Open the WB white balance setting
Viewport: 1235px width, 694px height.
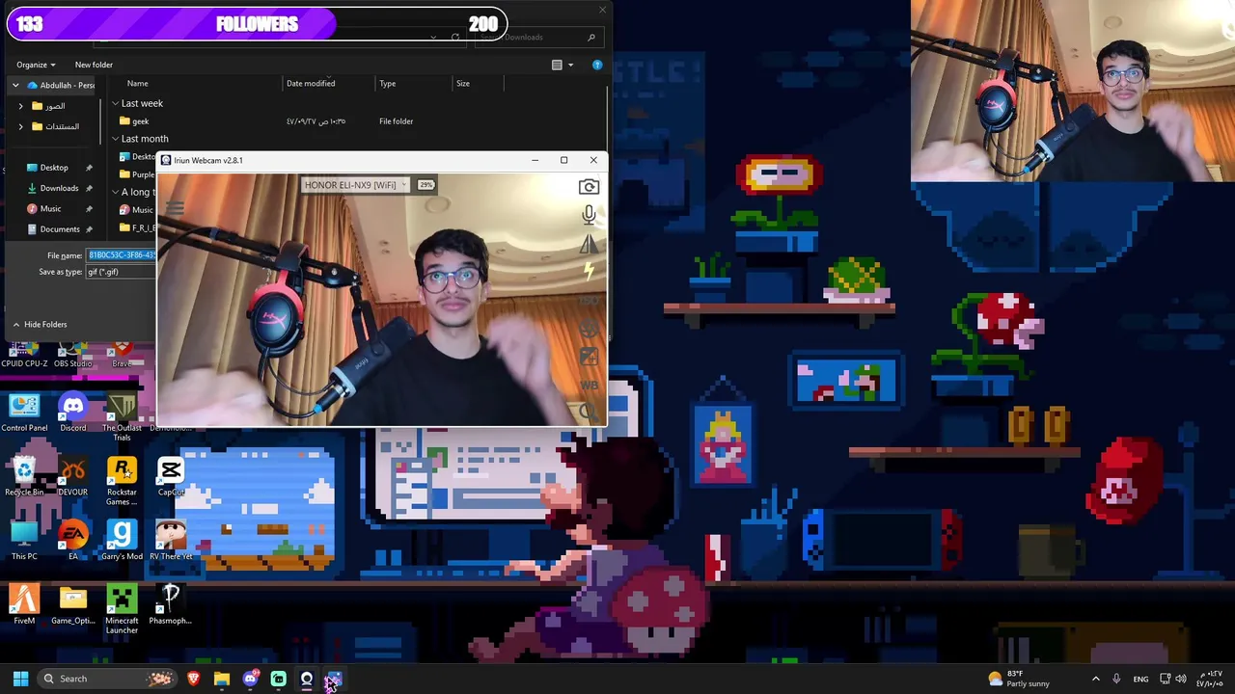tap(589, 385)
